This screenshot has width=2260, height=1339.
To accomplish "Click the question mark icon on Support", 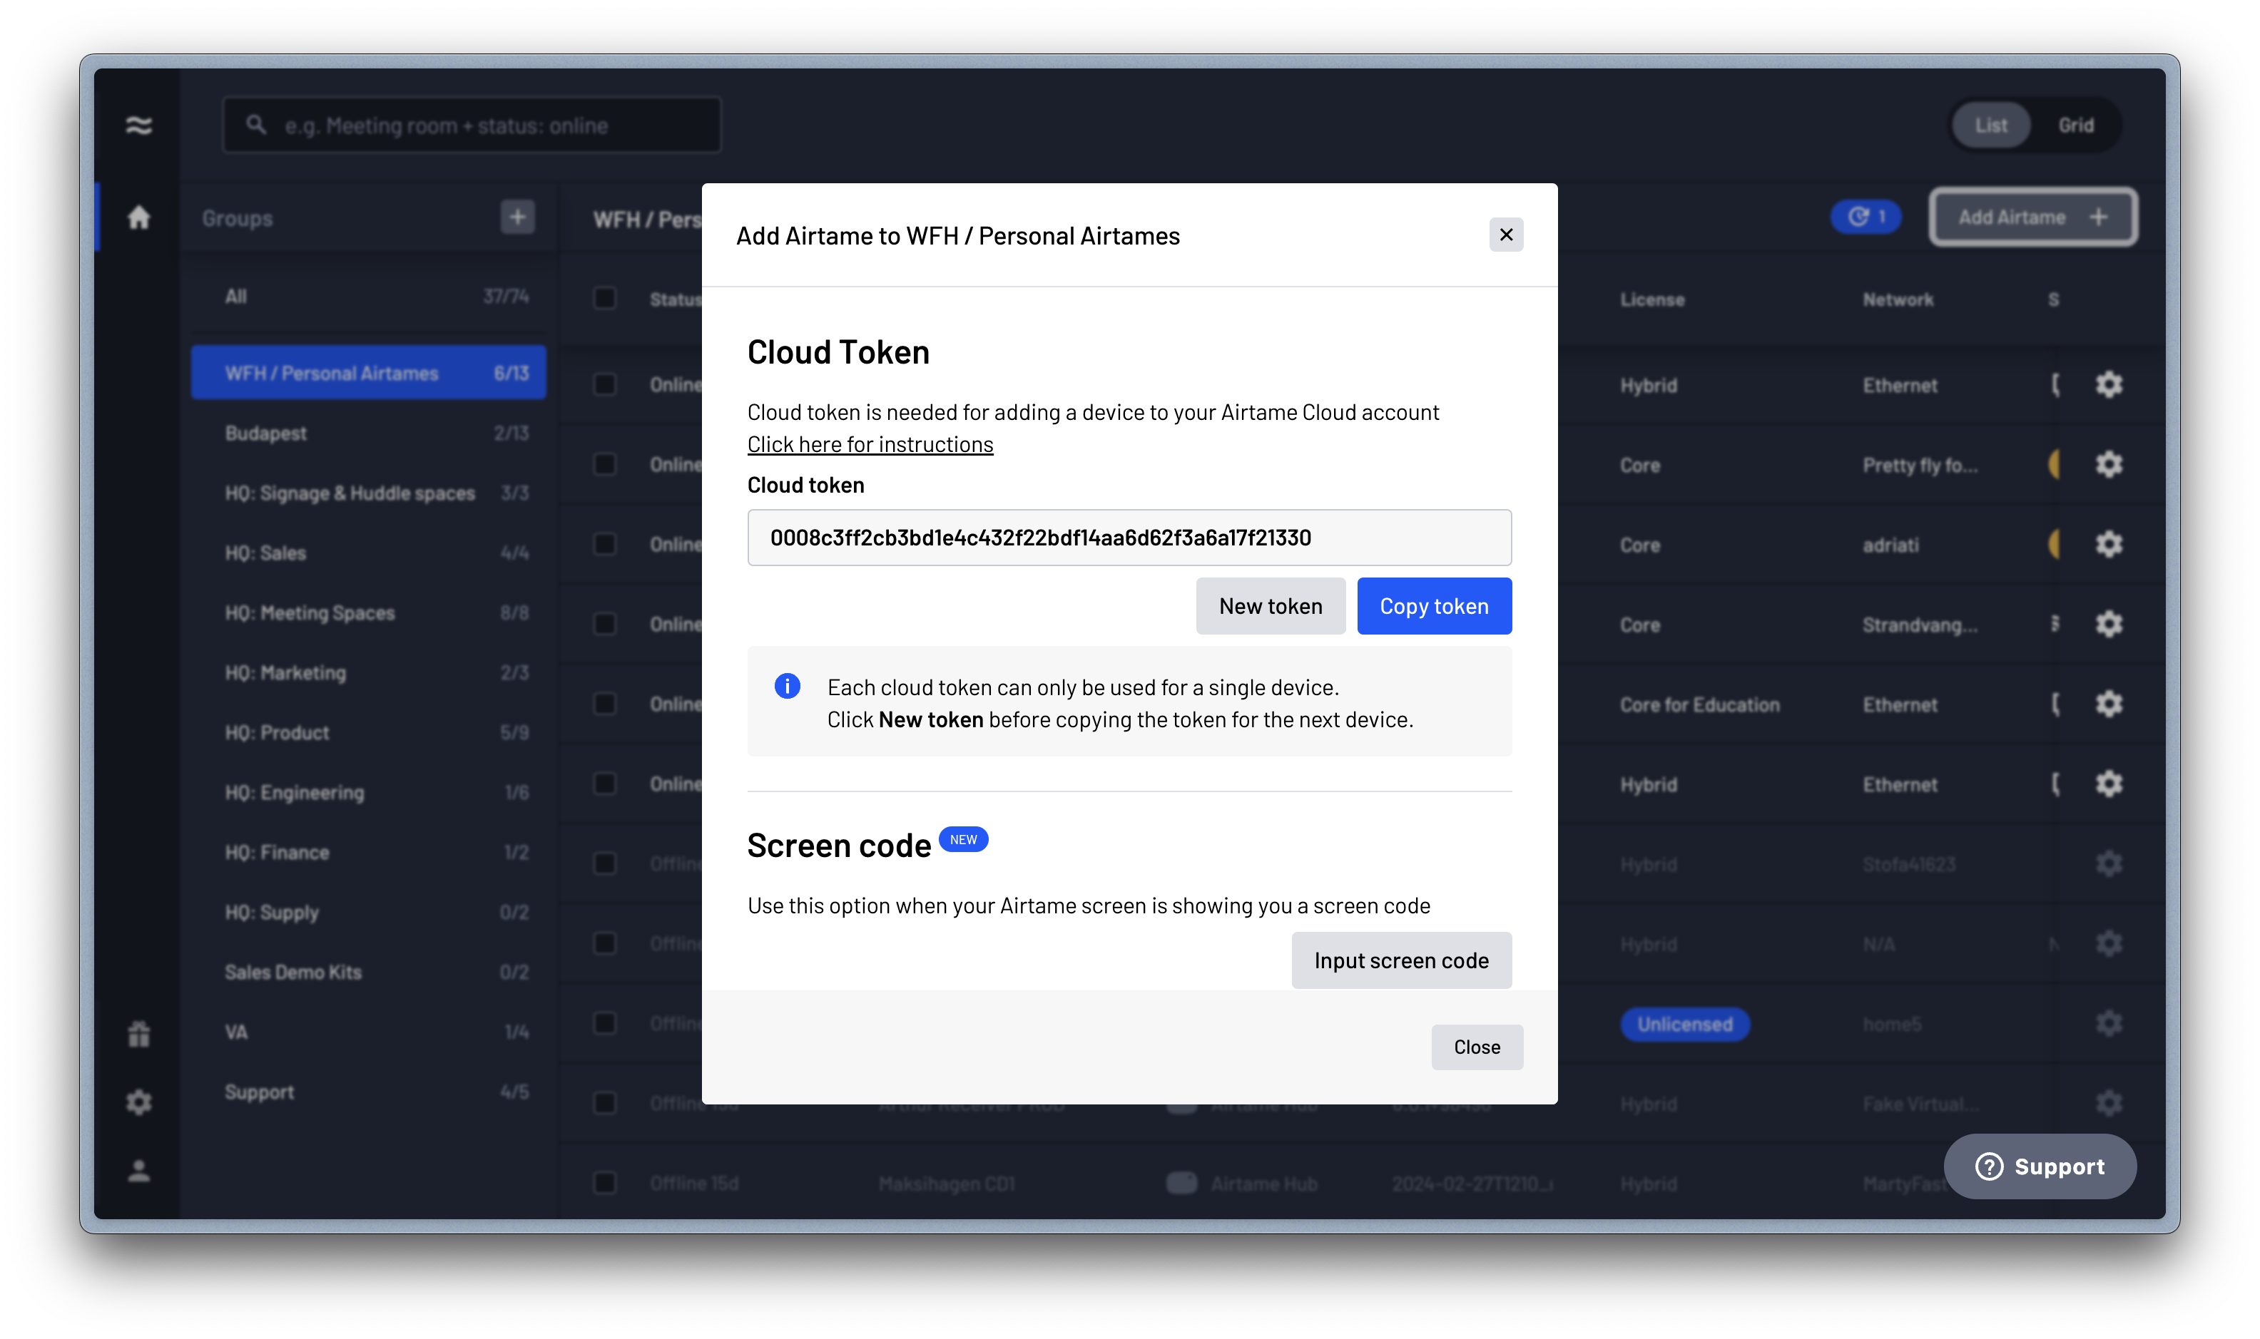I will 1988,1166.
